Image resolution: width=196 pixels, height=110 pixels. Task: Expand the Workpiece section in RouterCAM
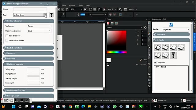171,35
